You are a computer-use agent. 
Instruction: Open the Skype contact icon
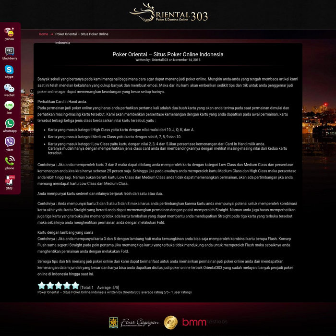pos(9,72)
